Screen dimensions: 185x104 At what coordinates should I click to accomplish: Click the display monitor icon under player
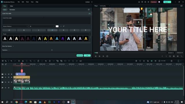click(x=170, y=56)
